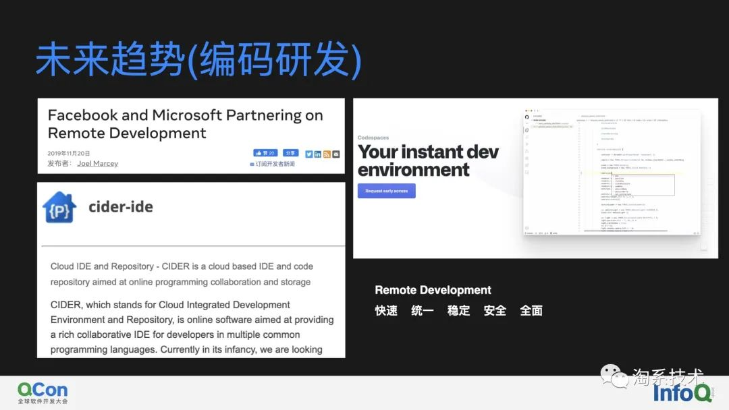Image resolution: width=729 pixels, height=410 pixels.
Task: Click the date '2019年11月20日'
Action: pos(68,153)
